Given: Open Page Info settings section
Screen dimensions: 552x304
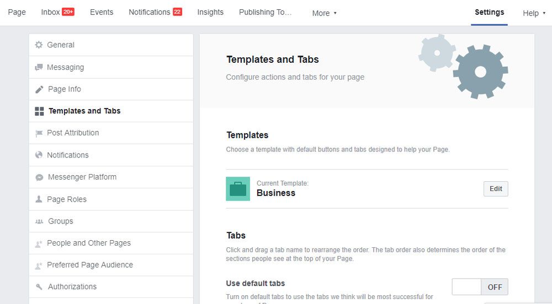Looking at the screenshot, I should (111, 89).
